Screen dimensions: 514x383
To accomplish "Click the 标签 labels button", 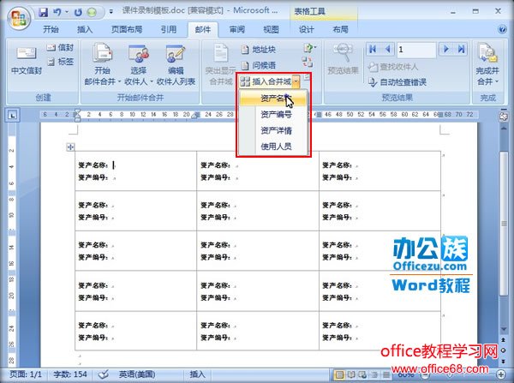I will coord(60,62).
